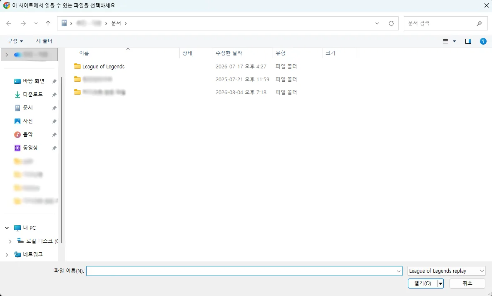The width and height of the screenshot is (492, 296).
Task: Expand the 로컬 디스크 tree node
Action: [x=10, y=241]
